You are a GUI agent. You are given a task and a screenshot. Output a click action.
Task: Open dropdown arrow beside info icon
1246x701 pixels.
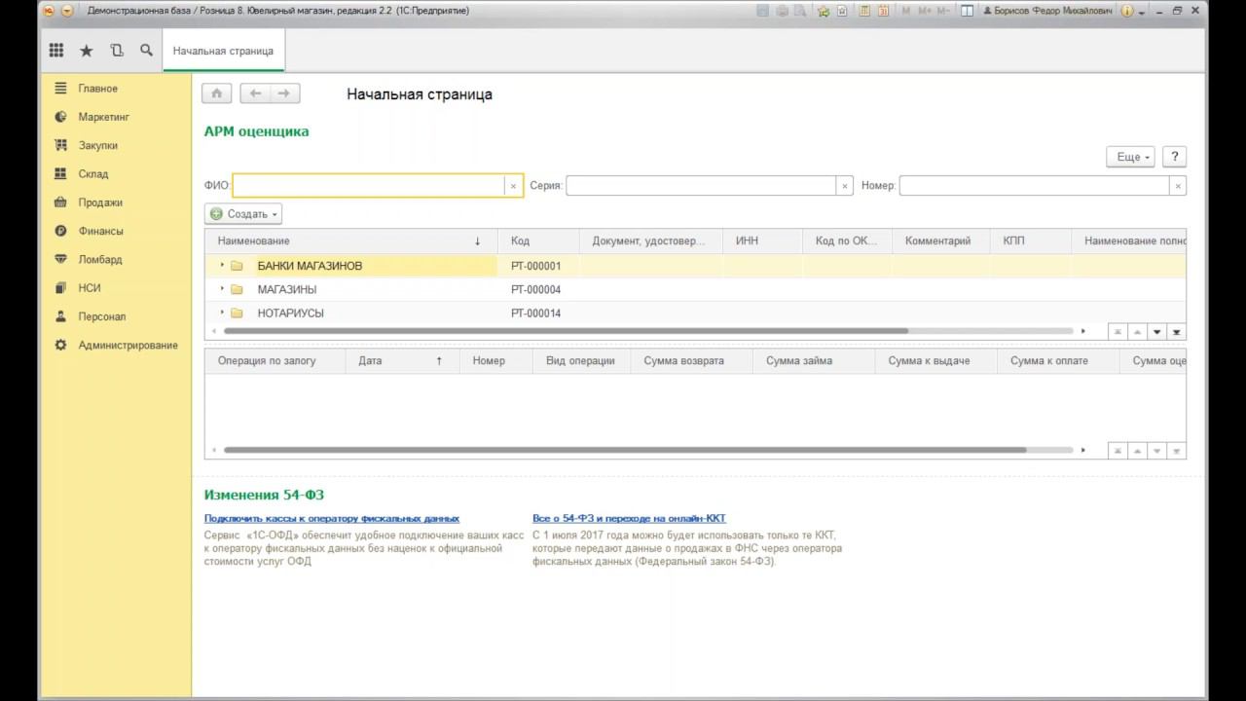pyautogui.click(x=1142, y=11)
